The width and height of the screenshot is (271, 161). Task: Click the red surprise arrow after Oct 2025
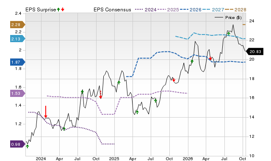coord(174,80)
